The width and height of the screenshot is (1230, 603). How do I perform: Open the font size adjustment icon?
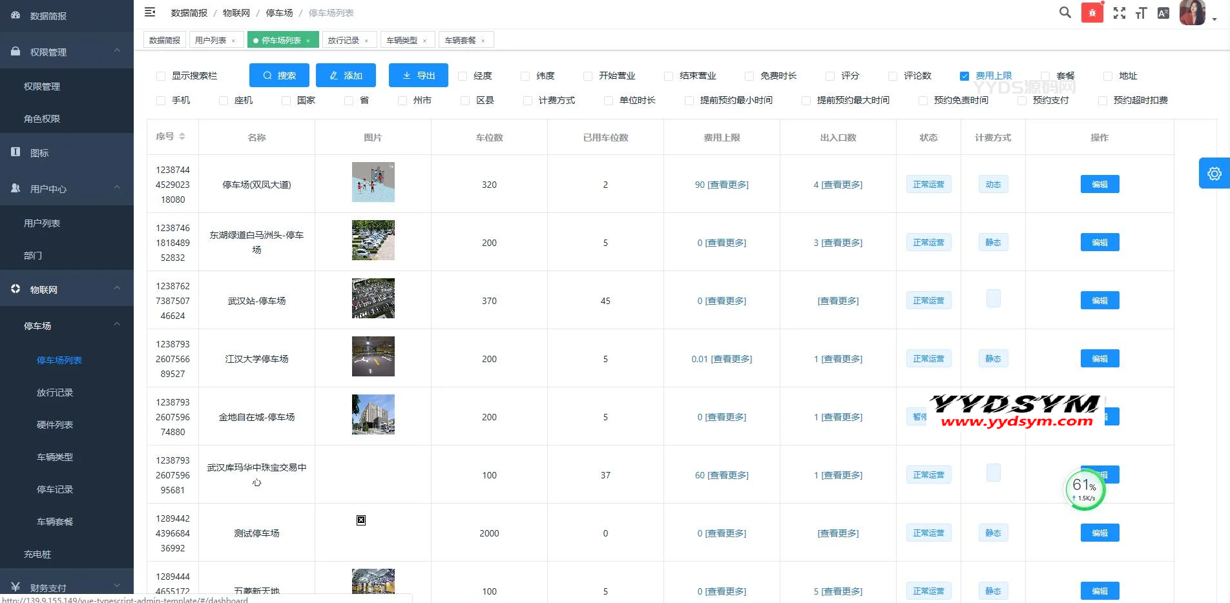point(1141,13)
